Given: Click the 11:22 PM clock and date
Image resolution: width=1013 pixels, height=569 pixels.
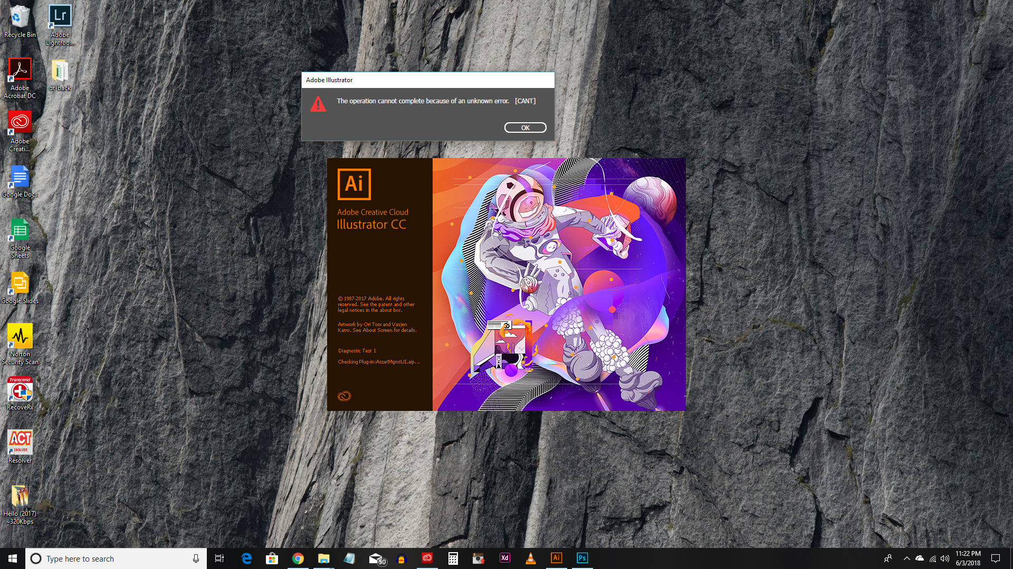Looking at the screenshot, I should (968, 558).
